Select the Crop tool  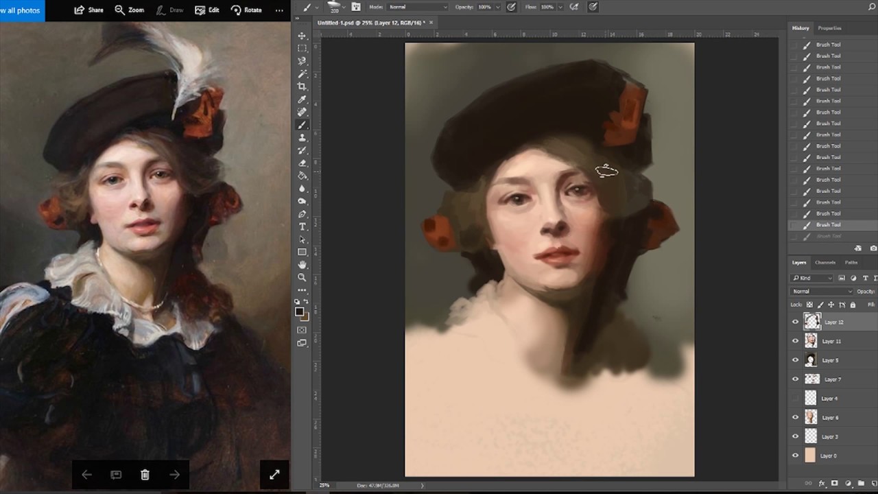click(x=302, y=86)
